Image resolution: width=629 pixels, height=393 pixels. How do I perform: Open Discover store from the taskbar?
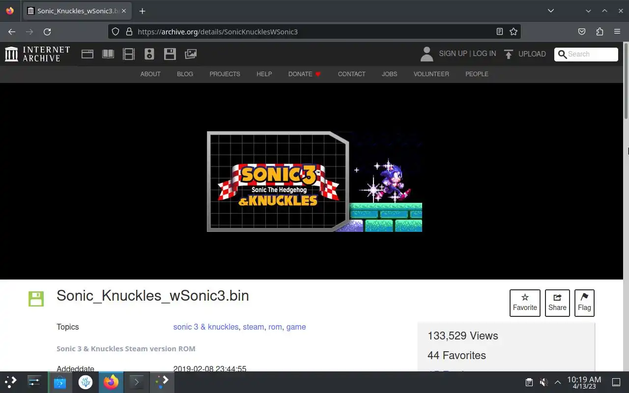(x=60, y=382)
